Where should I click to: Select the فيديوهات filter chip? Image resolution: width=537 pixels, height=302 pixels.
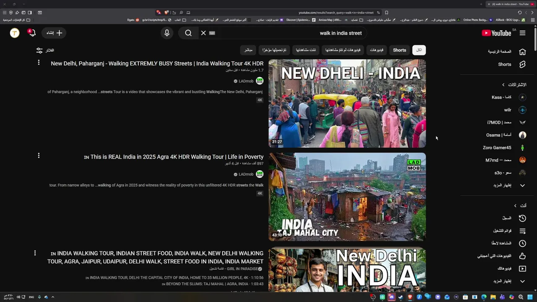376,50
